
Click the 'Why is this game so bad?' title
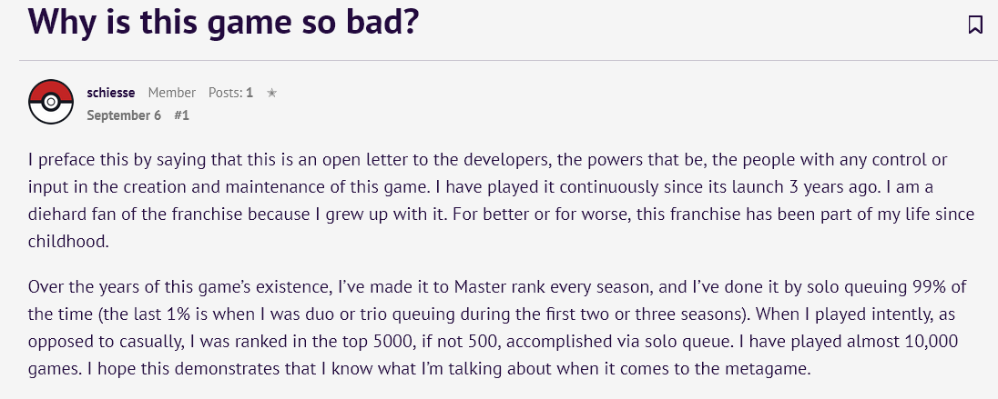pyautogui.click(x=223, y=21)
